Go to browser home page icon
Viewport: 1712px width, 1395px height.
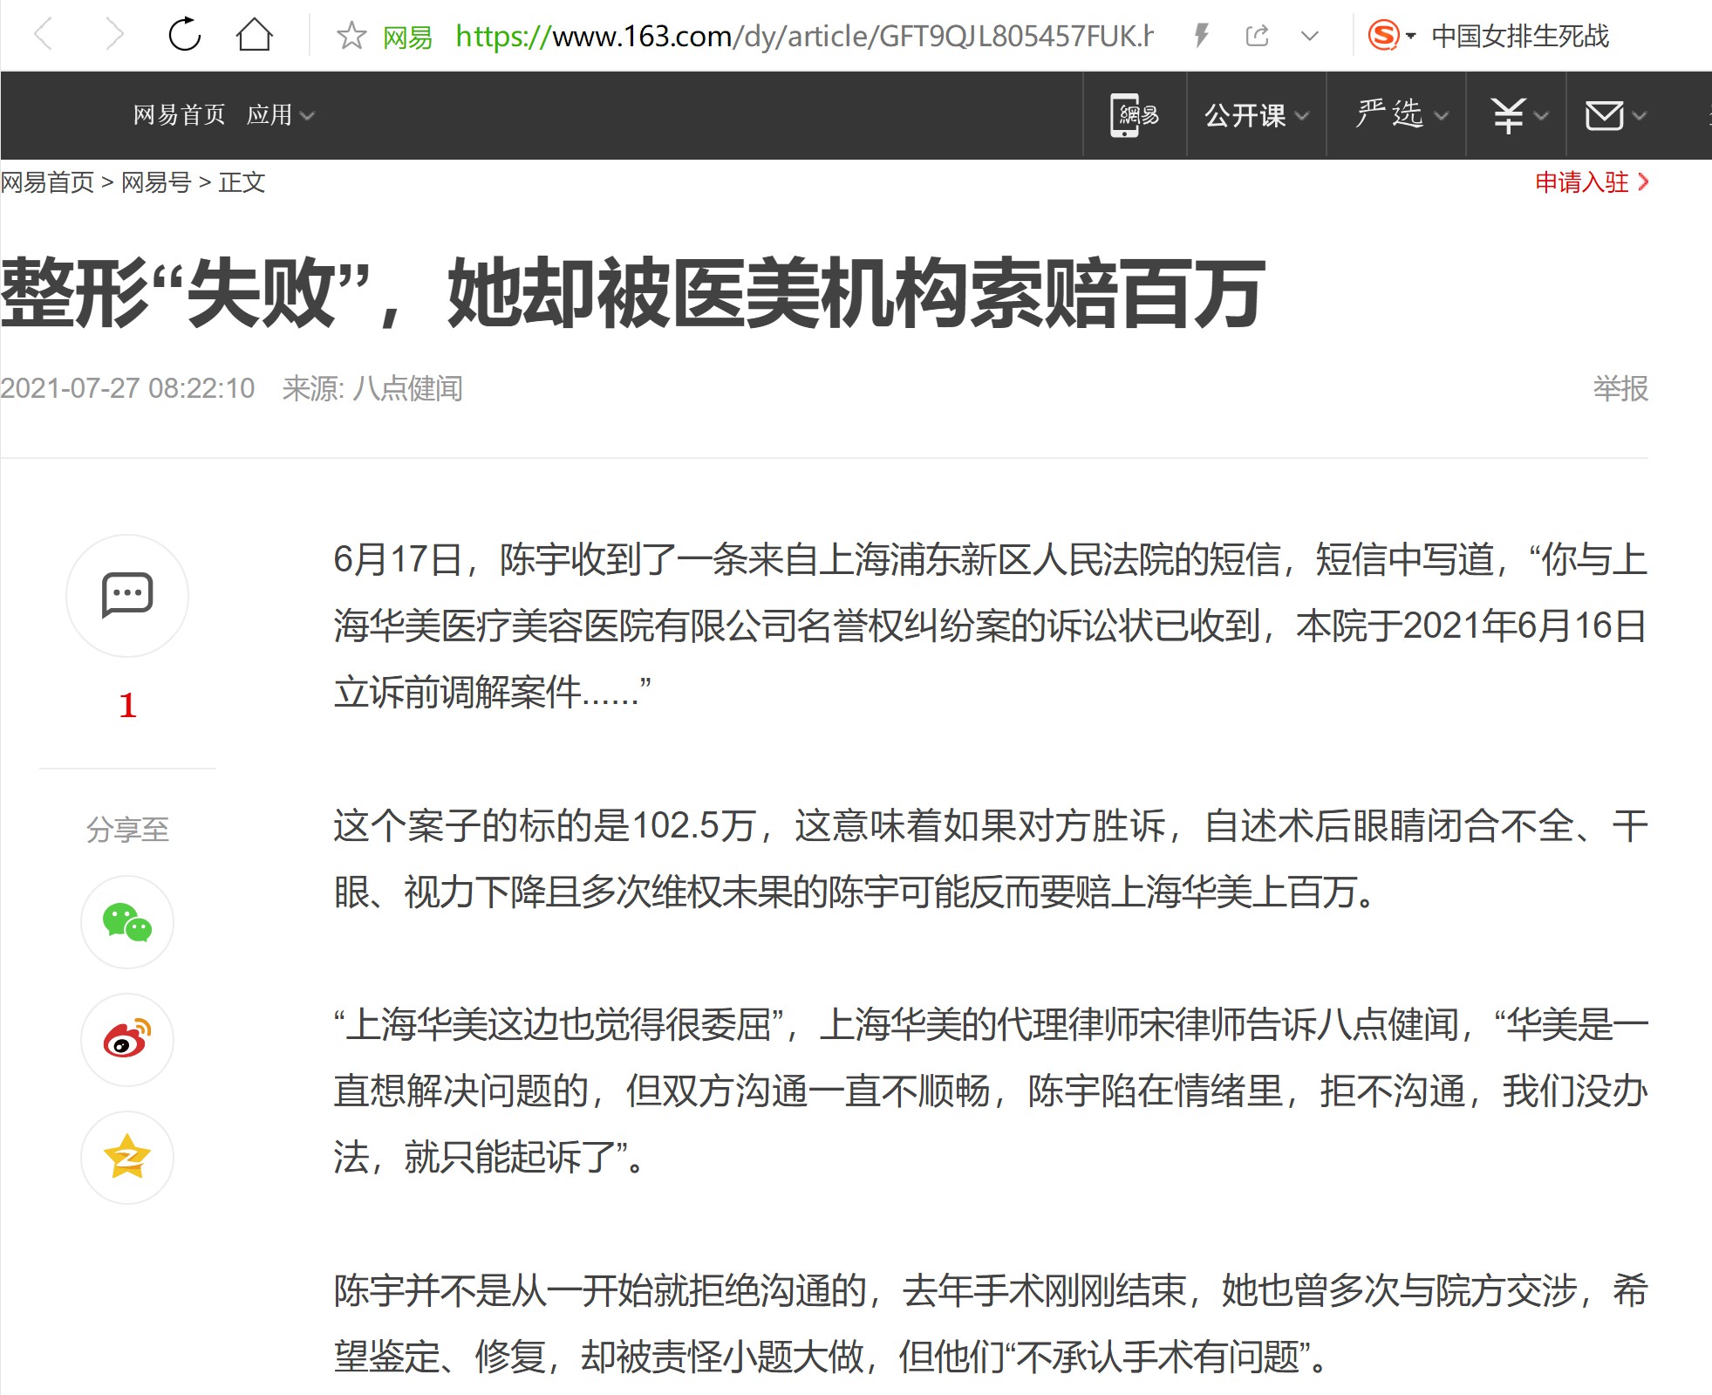[255, 35]
